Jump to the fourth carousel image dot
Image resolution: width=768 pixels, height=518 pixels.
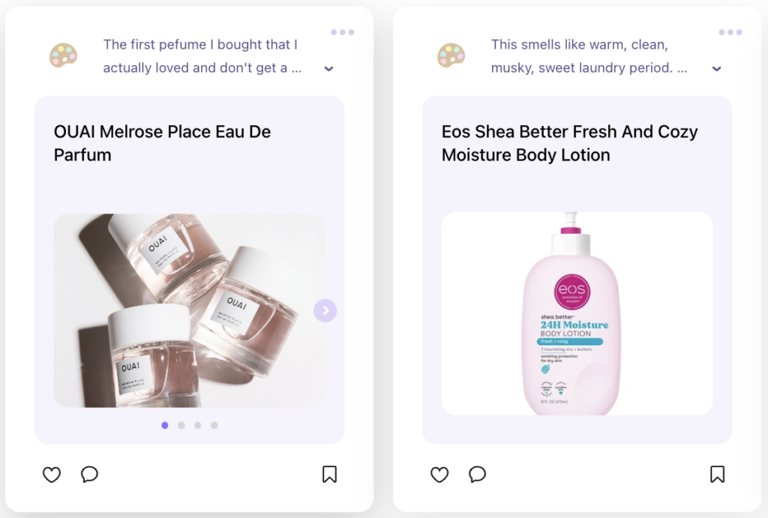pyautogui.click(x=214, y=425)
